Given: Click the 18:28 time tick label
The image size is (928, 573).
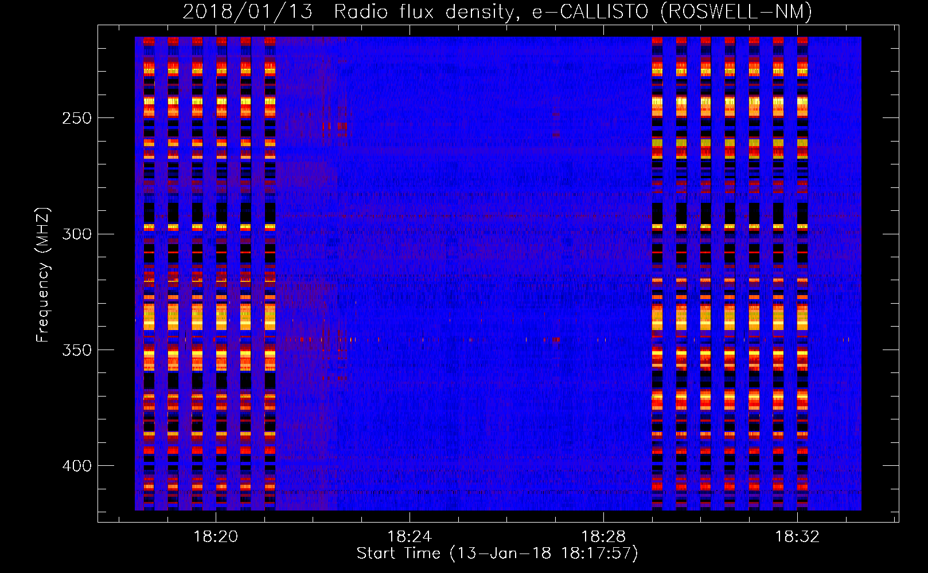Looking at the screenshot, I should pyautogui.click(x=603, y=537).
